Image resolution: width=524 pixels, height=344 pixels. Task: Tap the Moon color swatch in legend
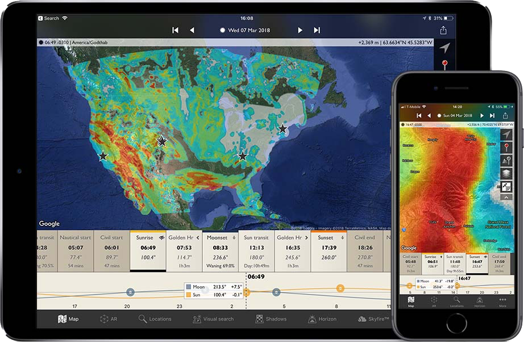coord(189,287)
